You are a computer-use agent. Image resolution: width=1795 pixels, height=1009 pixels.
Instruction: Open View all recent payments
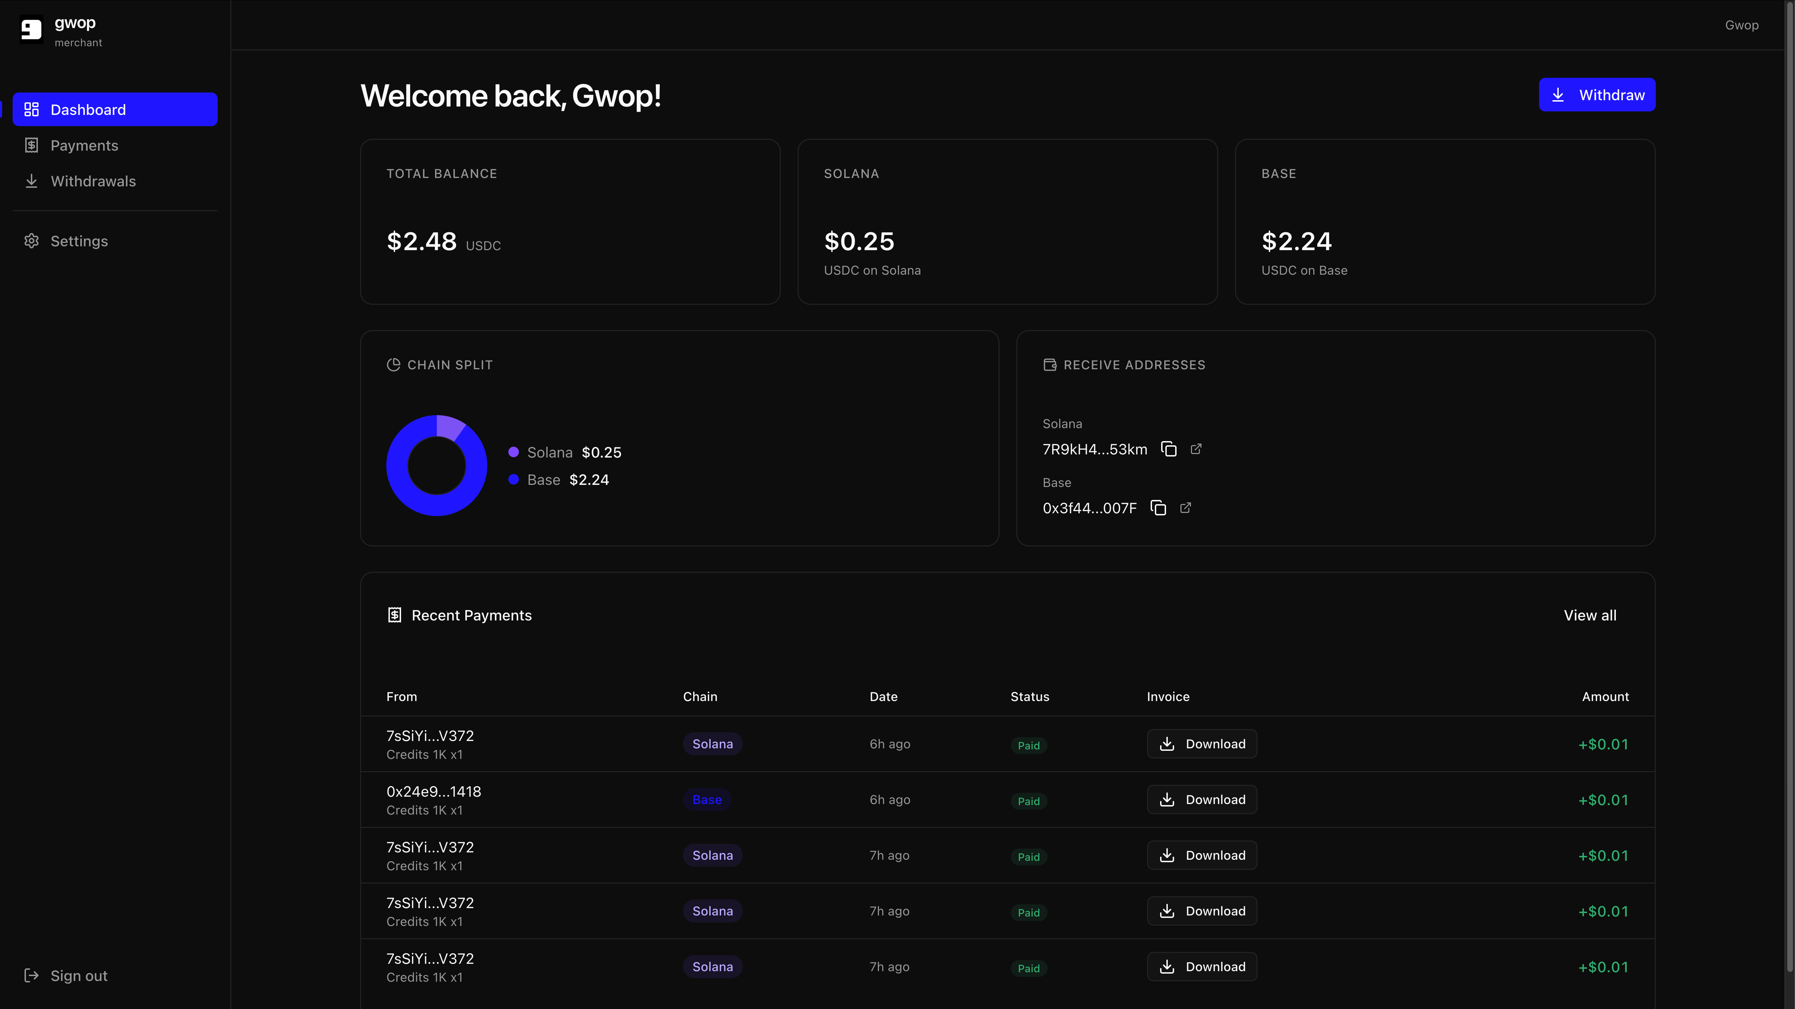[x=1590, y=615]
